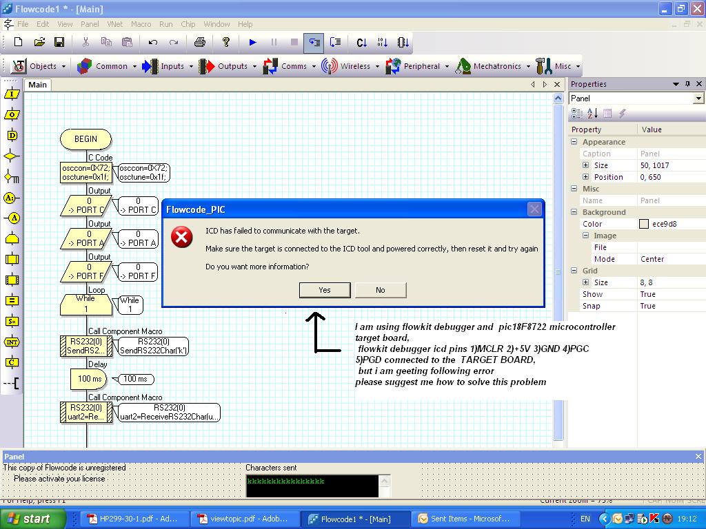Open the VNet menu
Image resolution: width=706 pixels, height=529 pixels.
point(115,24)
